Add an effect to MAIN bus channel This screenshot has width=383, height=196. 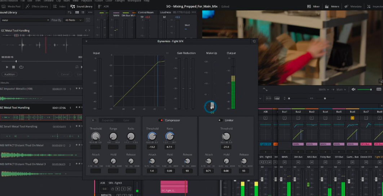(x=284, y=152)
